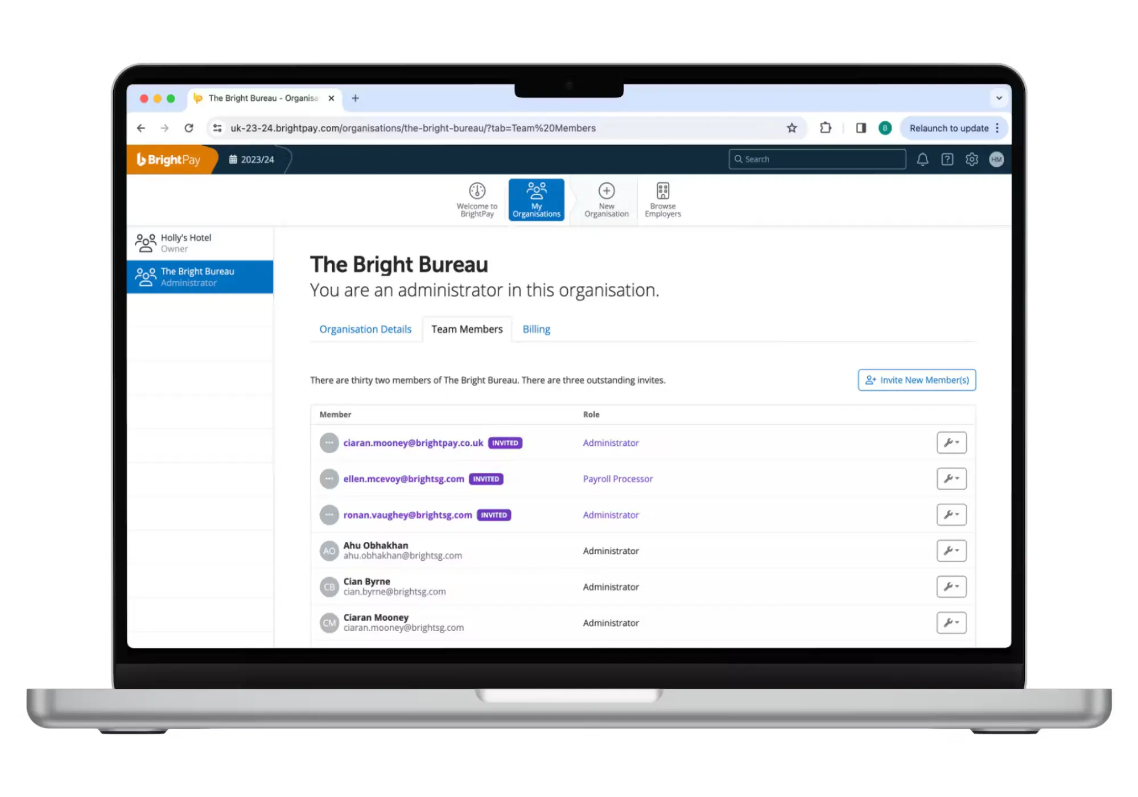
Task: Click INVITED badge next to ellen.mcevoy
Action: pos(486,479)
